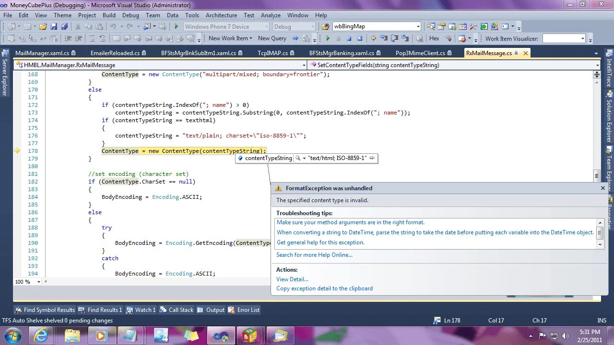
Task: Open the open-documents tab list dropdown arrow
Action: pos(597,53)
